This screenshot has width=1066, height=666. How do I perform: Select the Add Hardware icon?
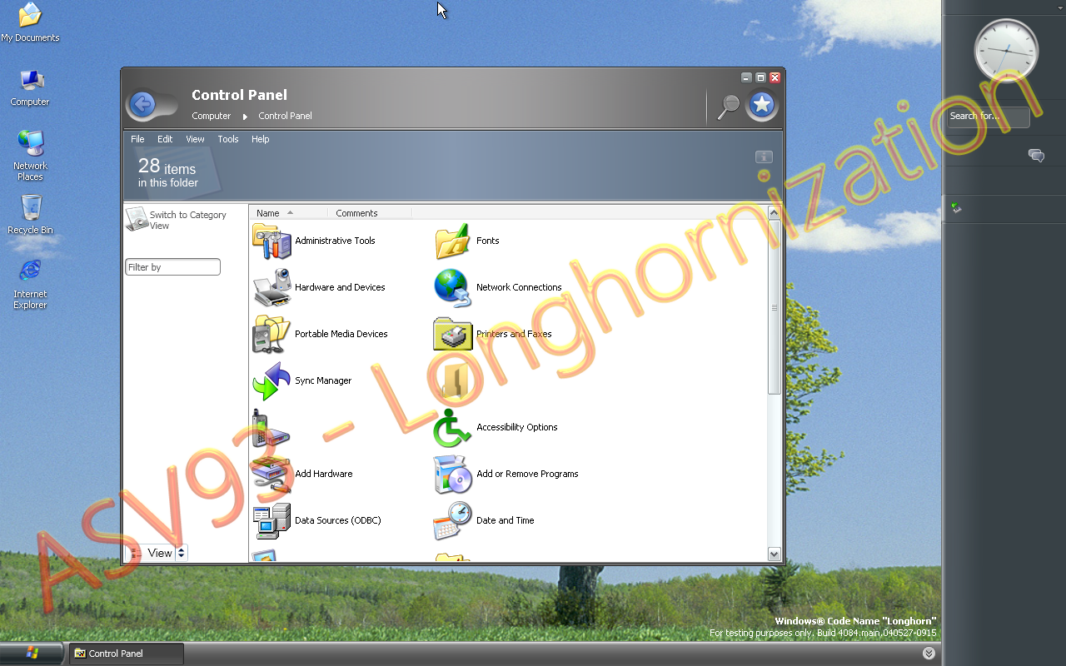[271, 475]
